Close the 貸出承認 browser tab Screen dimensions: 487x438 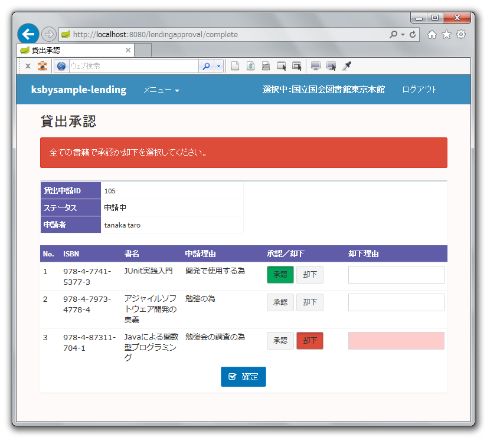(128, 50)
